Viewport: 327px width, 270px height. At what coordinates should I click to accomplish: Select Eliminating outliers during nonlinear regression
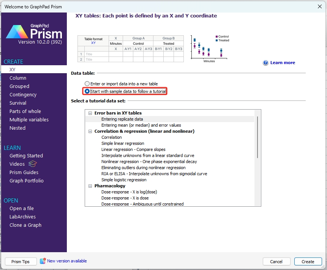[x=144, y=168]
